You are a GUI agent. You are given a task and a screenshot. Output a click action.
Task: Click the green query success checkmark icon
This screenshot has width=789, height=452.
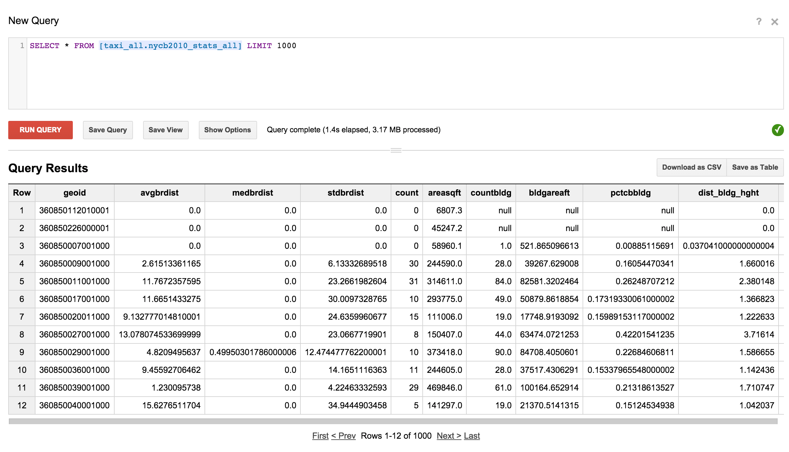[778, 130]
